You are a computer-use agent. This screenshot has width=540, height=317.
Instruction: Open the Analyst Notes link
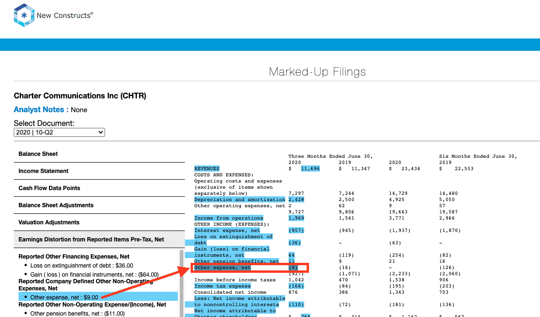(39, 109)
